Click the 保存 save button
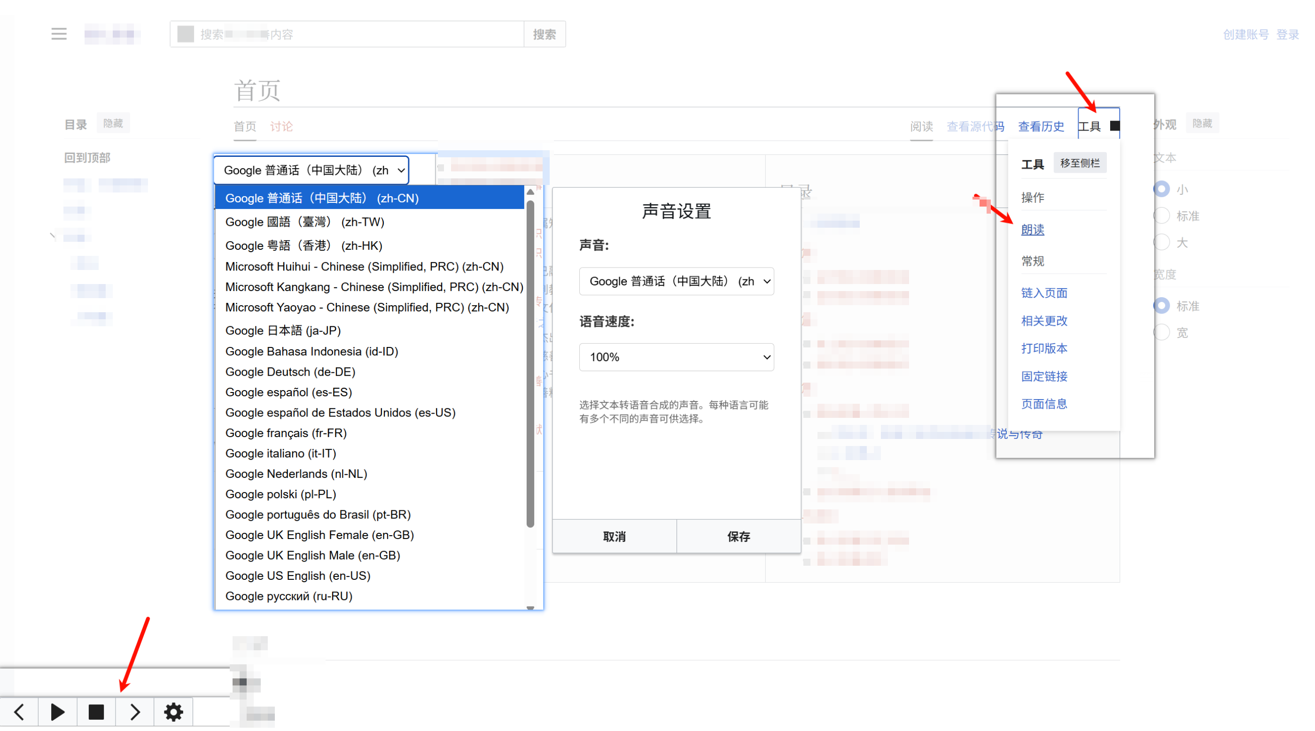The width and height of the screenshot is (1315, 731). pyautogui.click(x=738, y=537)
